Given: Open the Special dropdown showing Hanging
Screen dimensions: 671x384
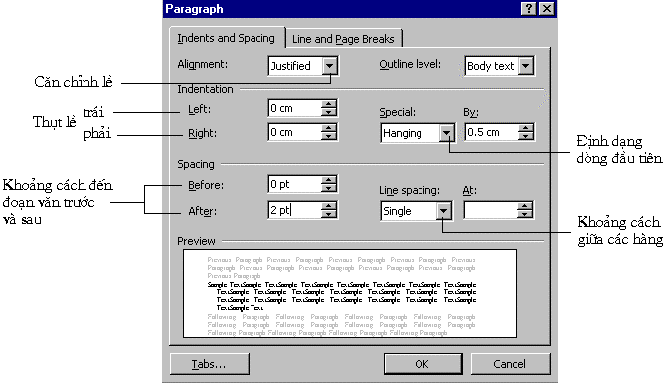Looking at the screenshot, I should point(446,133).
